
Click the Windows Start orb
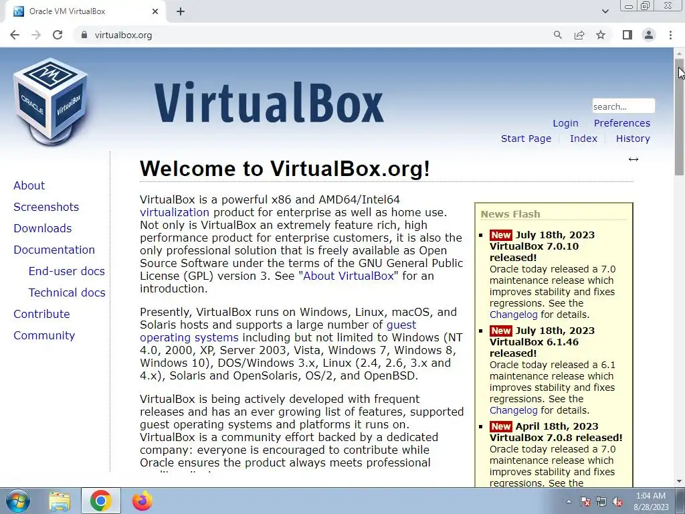pos(18,501)
